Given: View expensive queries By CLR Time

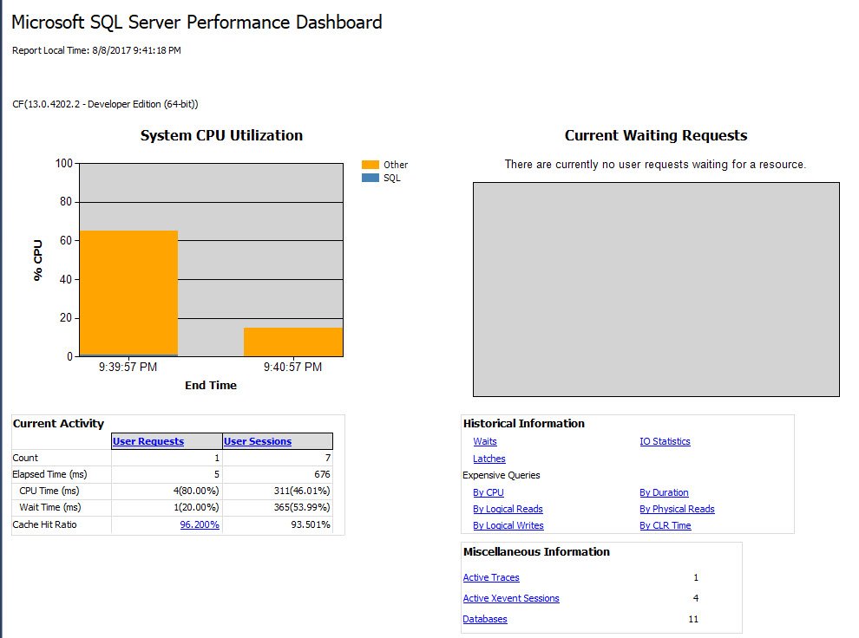Looking at the screenshot, I should pyautogui.click(x=665, y=525).
